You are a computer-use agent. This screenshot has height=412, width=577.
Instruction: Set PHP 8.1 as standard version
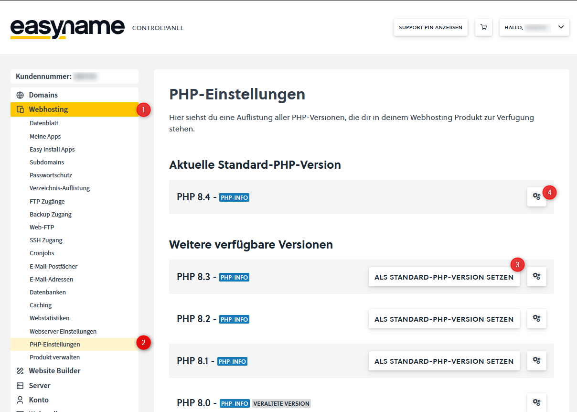point(444,361)
